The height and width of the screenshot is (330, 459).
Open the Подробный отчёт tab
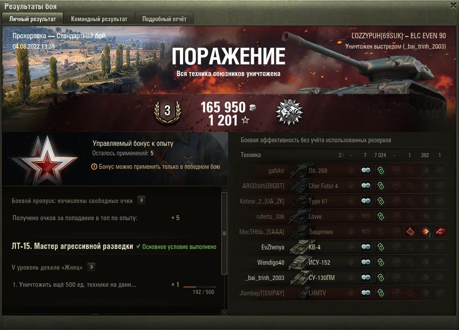point(164,19)
